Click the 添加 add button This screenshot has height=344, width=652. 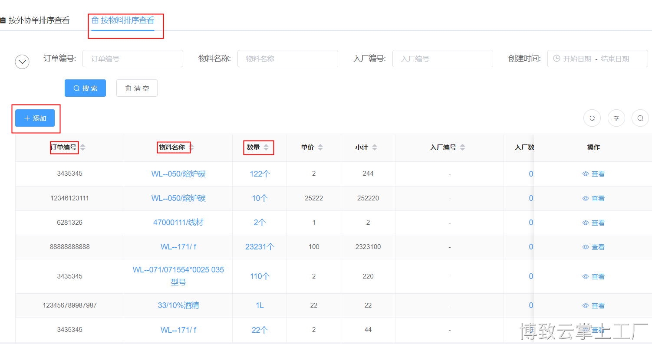(x=35, y=118)
